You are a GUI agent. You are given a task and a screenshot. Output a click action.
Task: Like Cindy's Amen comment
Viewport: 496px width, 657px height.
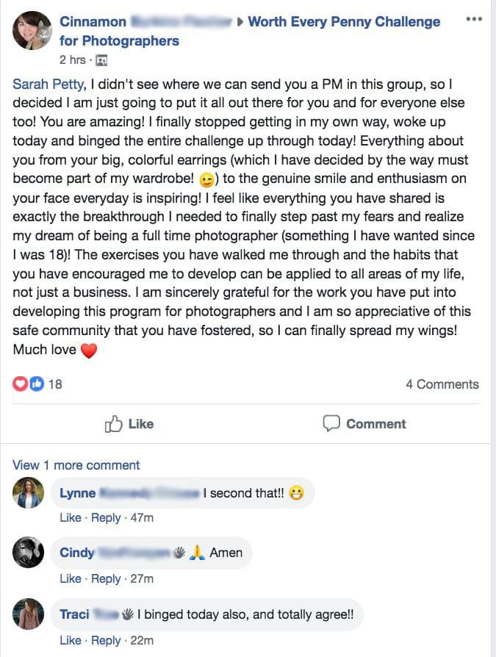tap(70, 578)
